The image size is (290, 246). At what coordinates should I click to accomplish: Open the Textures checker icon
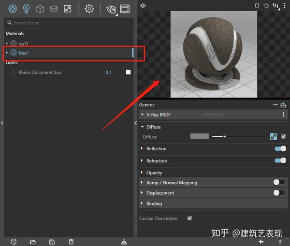pyautogui.click(x=68, y=9)
